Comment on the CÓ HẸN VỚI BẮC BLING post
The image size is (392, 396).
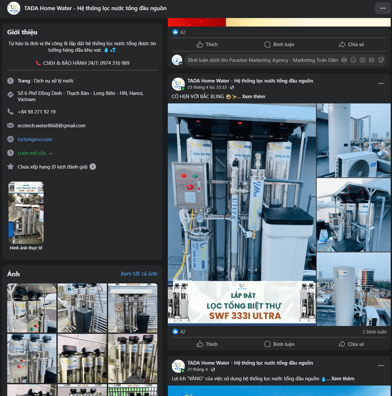click(x=279, y=344)
